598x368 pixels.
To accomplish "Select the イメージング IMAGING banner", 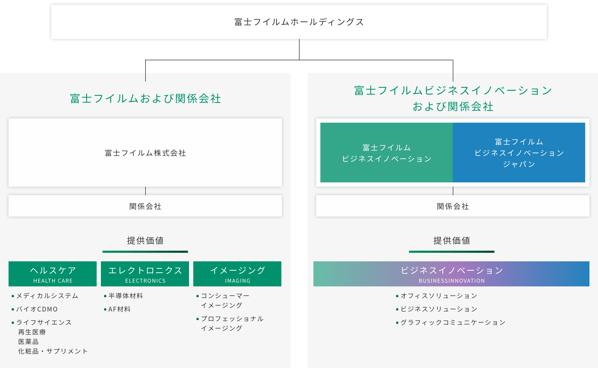I will 237,274.
